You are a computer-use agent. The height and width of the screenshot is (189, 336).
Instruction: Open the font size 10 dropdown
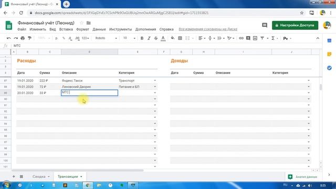point(129,38)
